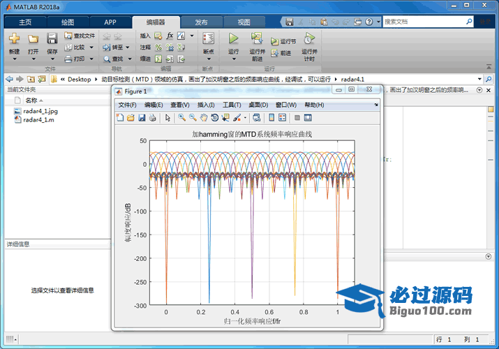Click Advance (前进) in the run group
The width and height of the screenshot is (499, 349).
click(281, 53)
